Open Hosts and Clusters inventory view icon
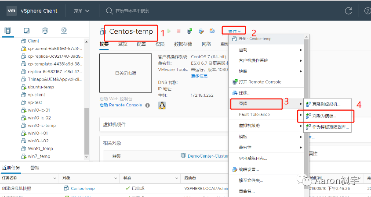The height and width of the screenshot is (197, 371). point(8,31)
